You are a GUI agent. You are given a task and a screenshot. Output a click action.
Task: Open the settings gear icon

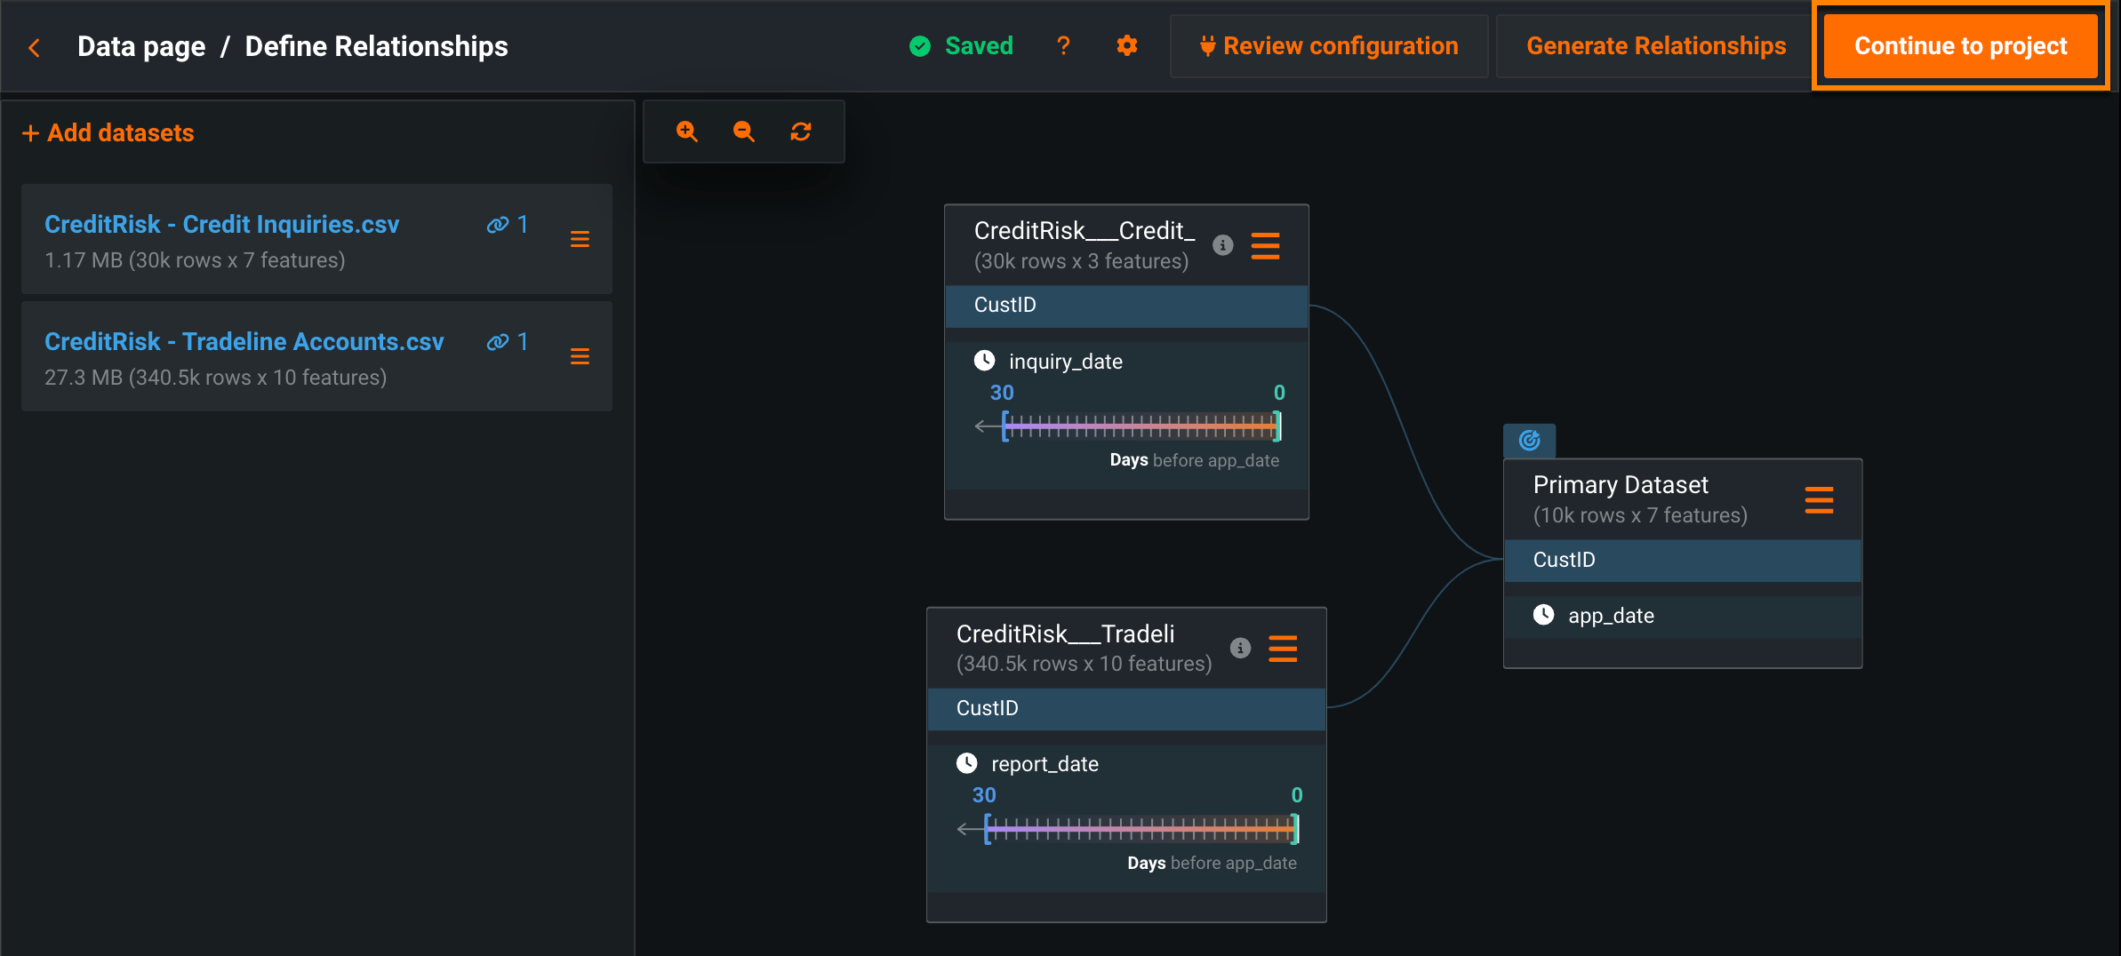[x=1127, y=46]
